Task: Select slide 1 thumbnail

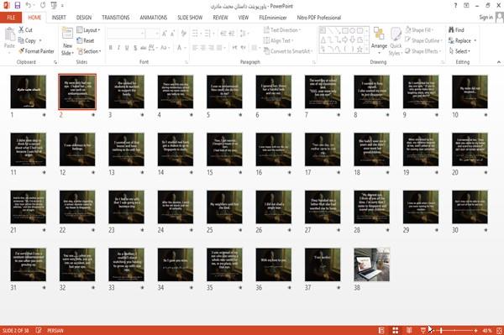Action: [x=29, y=92]
